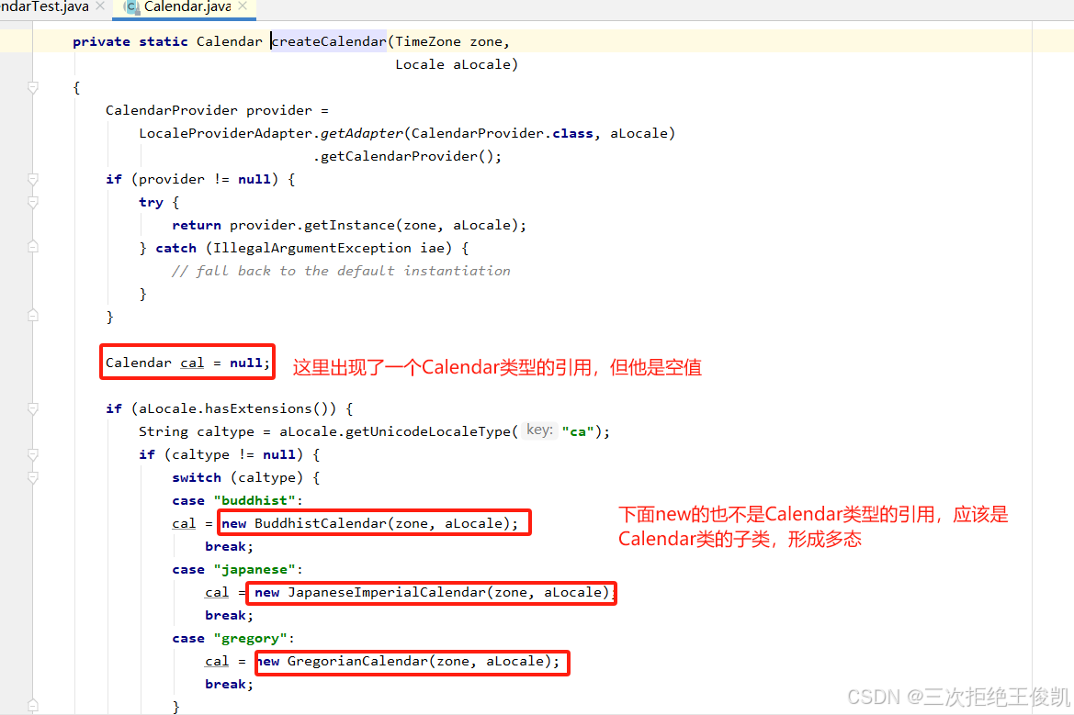Click the fold marker next to the try block
The image size is (1074, 715).
32,203
